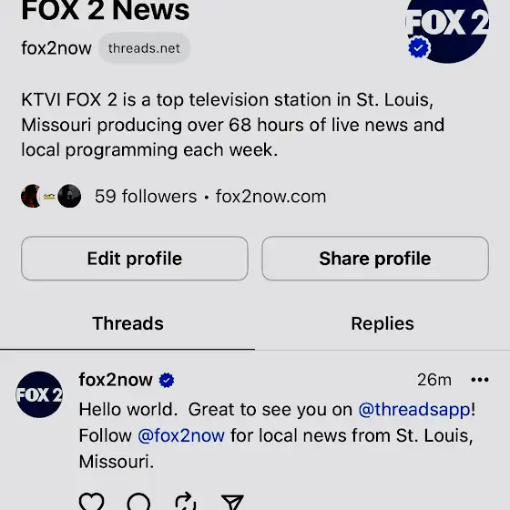Open the @fox2now mention in the post
The width and height of the screenshot is (510, 510).
(x=181, y=436)
